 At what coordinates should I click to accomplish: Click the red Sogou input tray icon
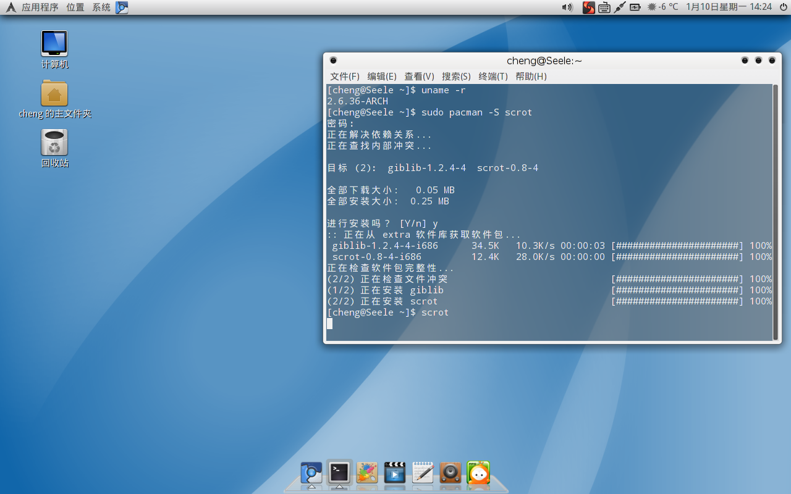coord(589,7)
